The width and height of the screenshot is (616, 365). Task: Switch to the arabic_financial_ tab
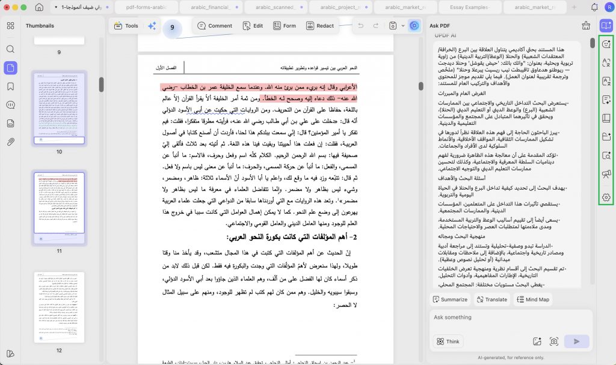tap(211, 7)
